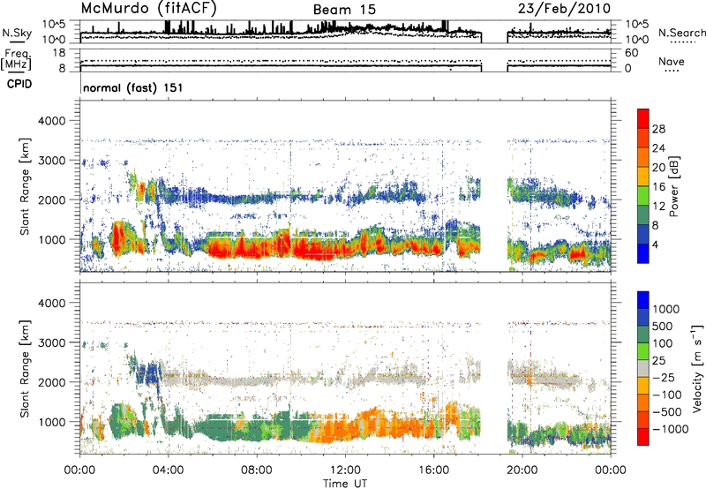
Task: Click '3000' tick on velocity panel axis
Action: [x=52, y=342]
